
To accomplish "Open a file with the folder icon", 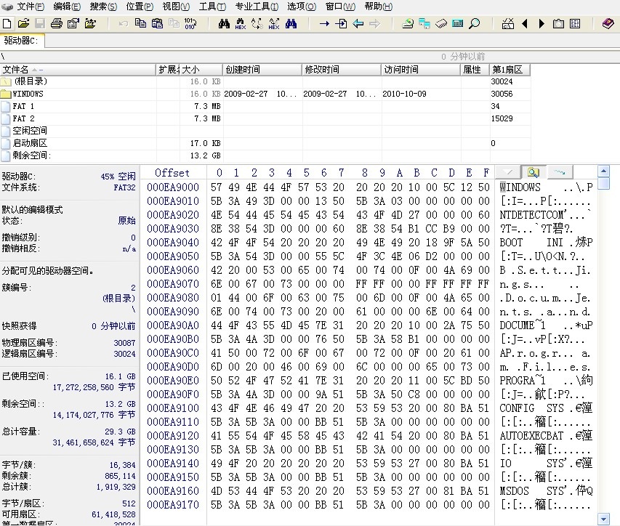I will [23, 24].
